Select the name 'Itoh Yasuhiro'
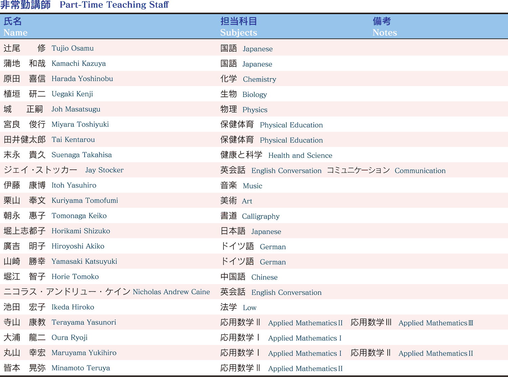This screenshot has width=508, height=377. tap(74, 185)
